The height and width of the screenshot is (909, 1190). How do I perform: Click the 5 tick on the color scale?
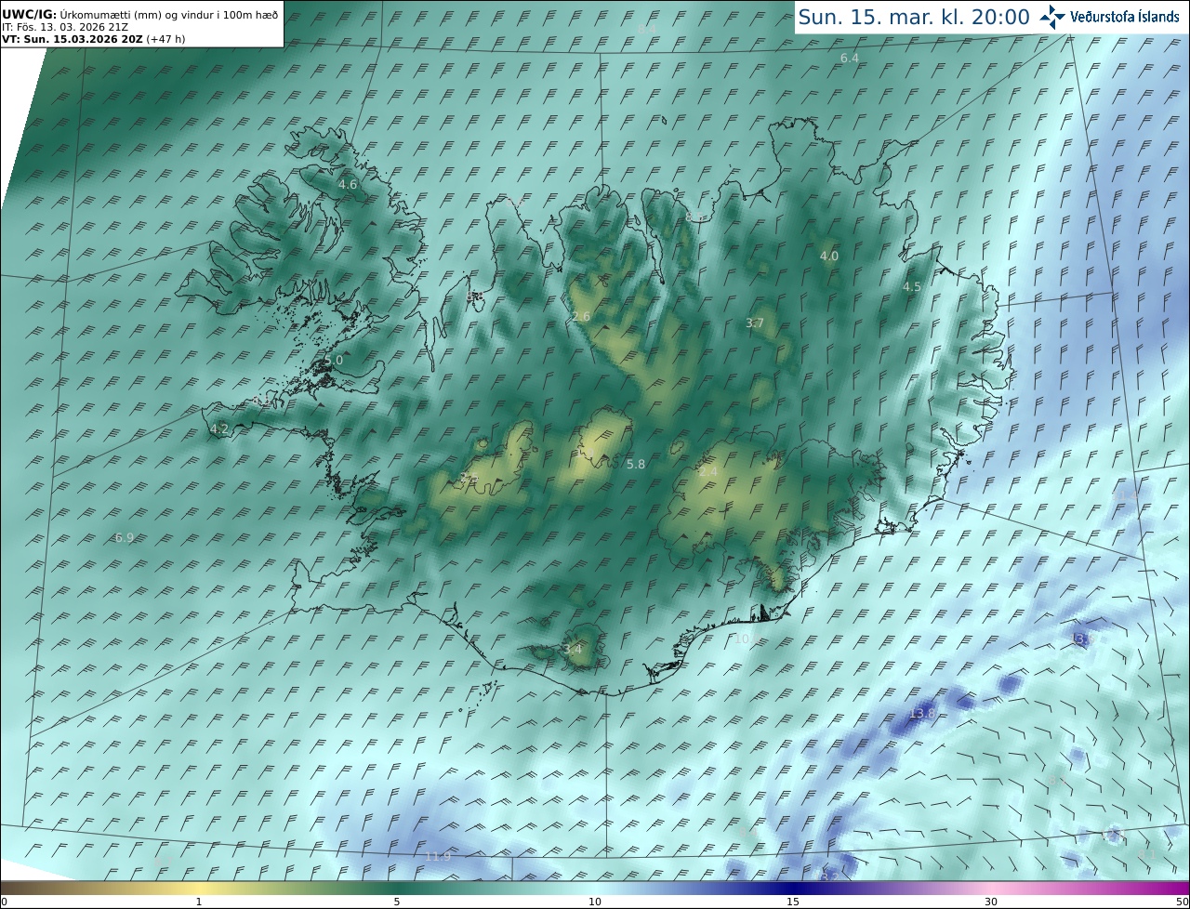tap(397, 902)
